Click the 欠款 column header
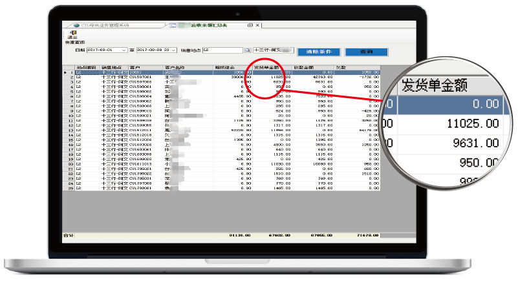 (357, 67)
